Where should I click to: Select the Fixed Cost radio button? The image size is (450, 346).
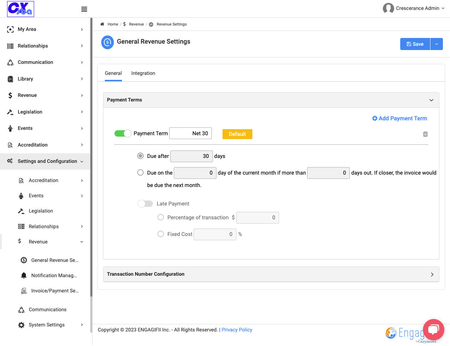coord(161,234)
